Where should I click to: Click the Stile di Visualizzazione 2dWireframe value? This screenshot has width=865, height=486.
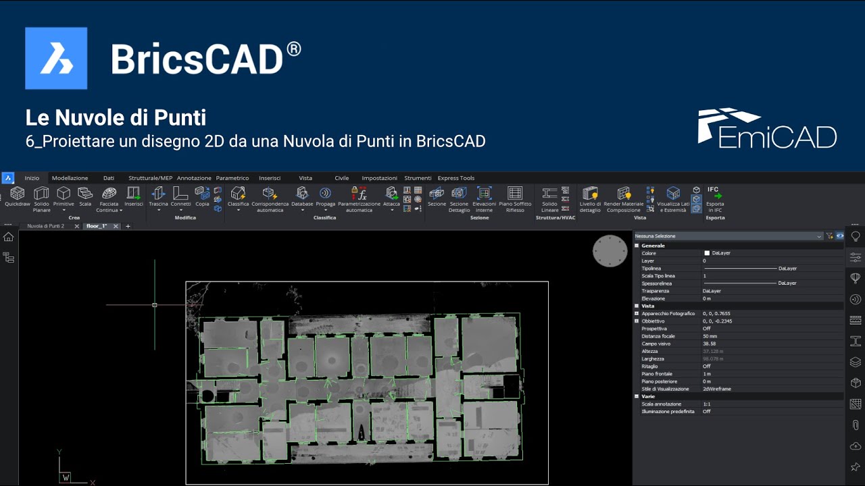[717, 389]
